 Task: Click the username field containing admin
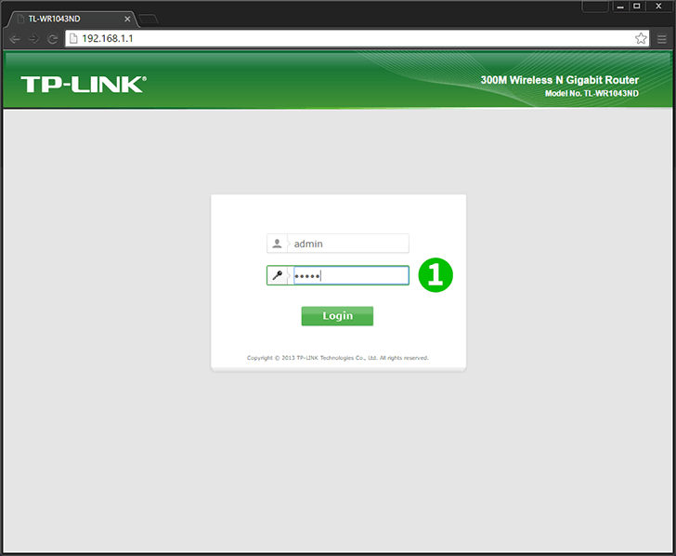coord(338,244)
